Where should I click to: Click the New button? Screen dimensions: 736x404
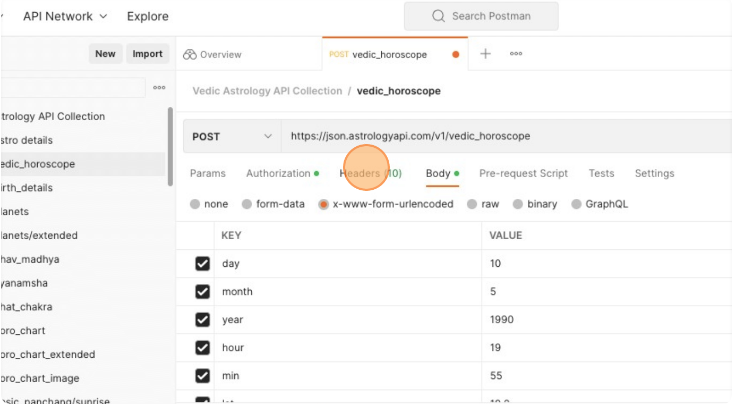[105, 54]
